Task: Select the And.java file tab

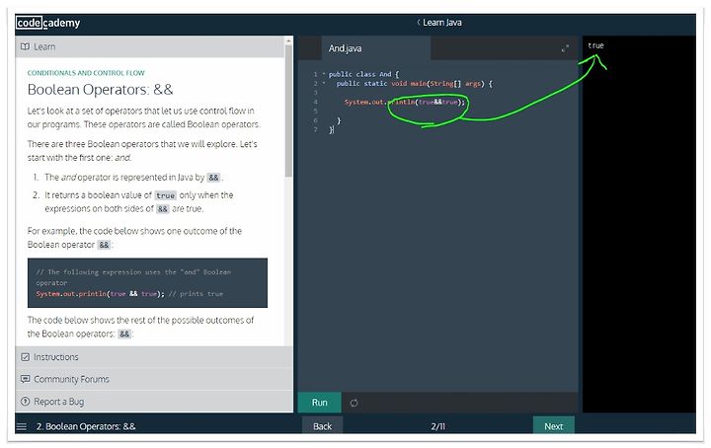Action: tap(376, 48)
